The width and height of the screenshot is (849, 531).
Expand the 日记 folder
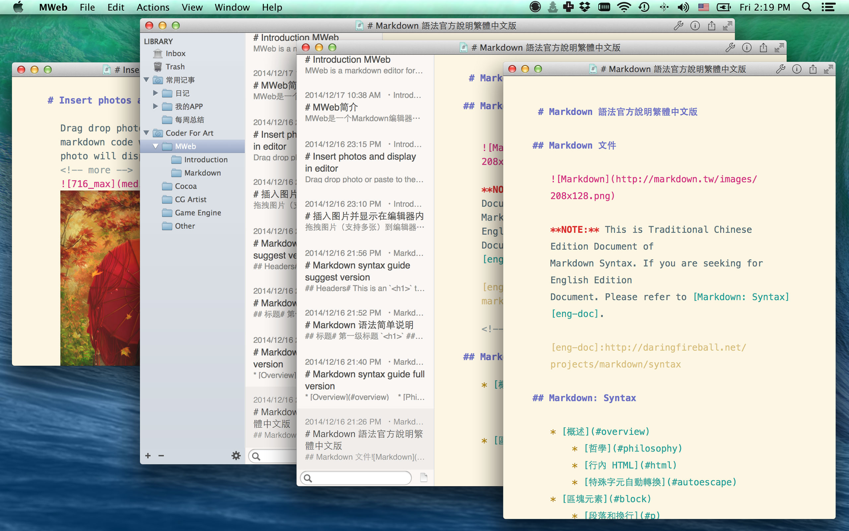pyautogui.click(x=156, y=93)
